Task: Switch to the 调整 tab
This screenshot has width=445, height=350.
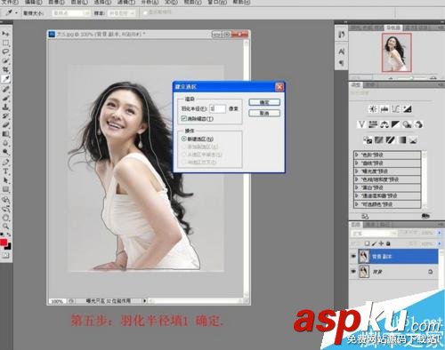Action: click(x=356, y=84)
